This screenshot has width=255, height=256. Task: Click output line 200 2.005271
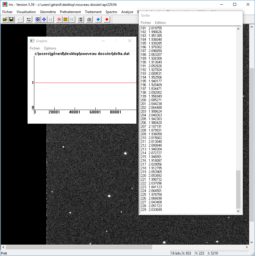(151, 100)
